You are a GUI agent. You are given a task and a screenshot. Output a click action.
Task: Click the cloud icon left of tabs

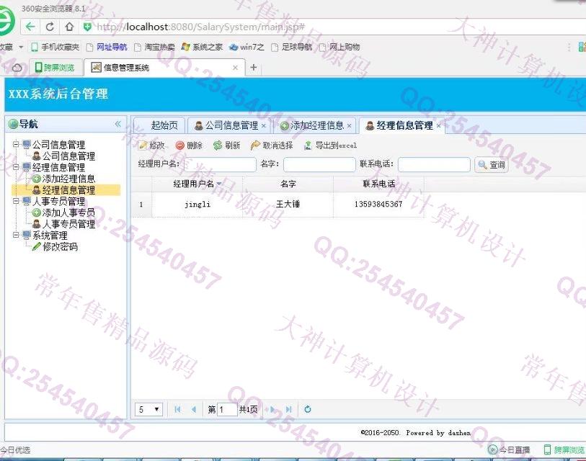(x=17, y=68)
